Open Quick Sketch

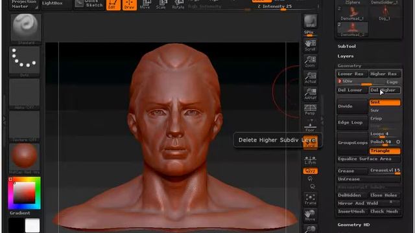(89, 5)
